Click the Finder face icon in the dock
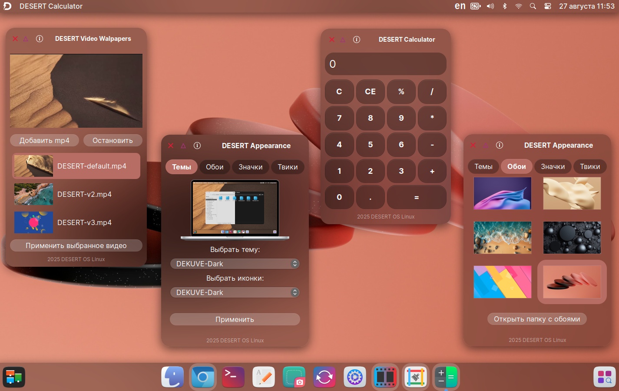 (172, 377)
